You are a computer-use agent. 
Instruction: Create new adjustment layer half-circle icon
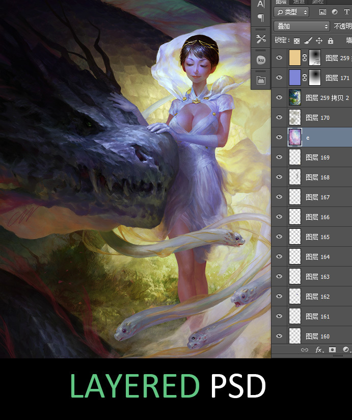346,350
